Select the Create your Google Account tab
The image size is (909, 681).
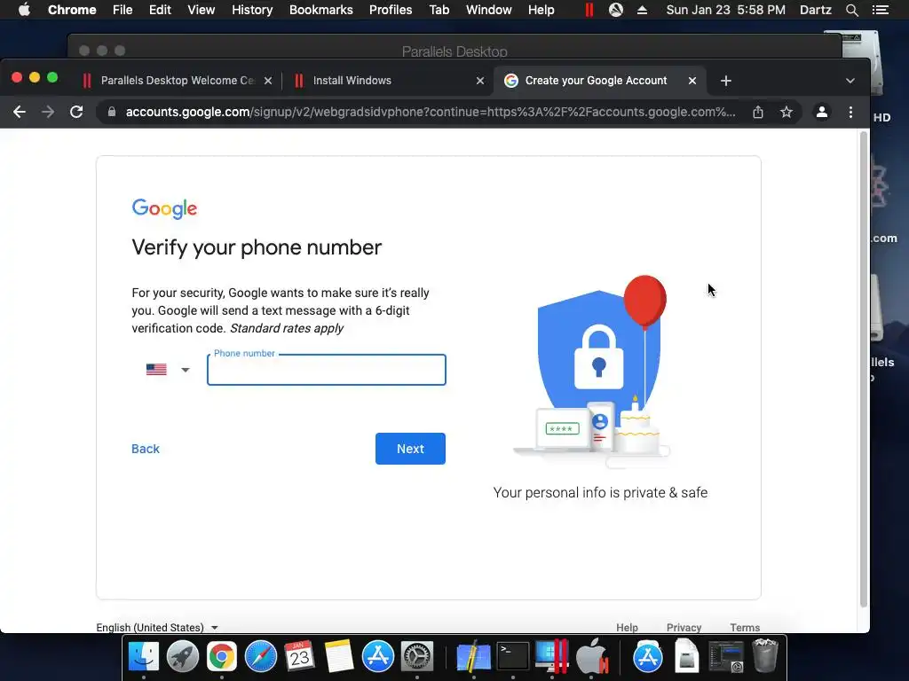pyautogui.click(x=597, y=81)
